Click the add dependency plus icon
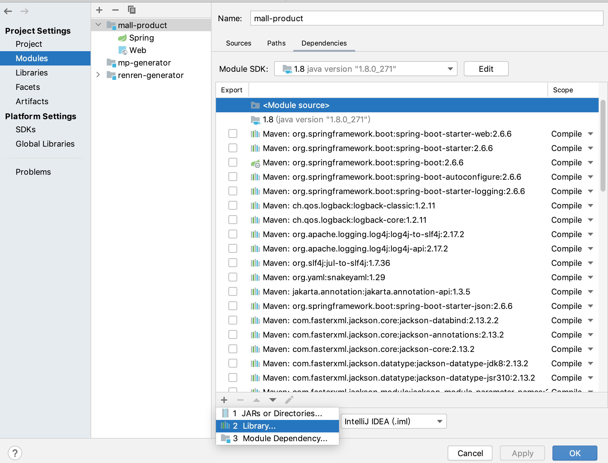The width and height of the screenshot is (608, 463). 224,400
